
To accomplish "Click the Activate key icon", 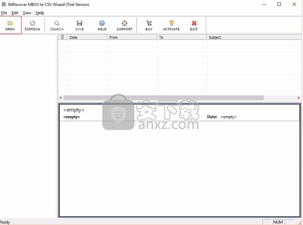I will [x=172, y=23].
